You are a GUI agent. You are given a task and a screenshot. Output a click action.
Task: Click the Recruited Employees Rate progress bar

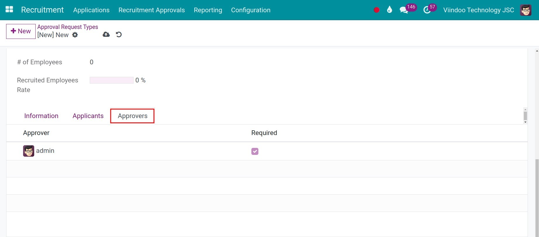(111, 80)
